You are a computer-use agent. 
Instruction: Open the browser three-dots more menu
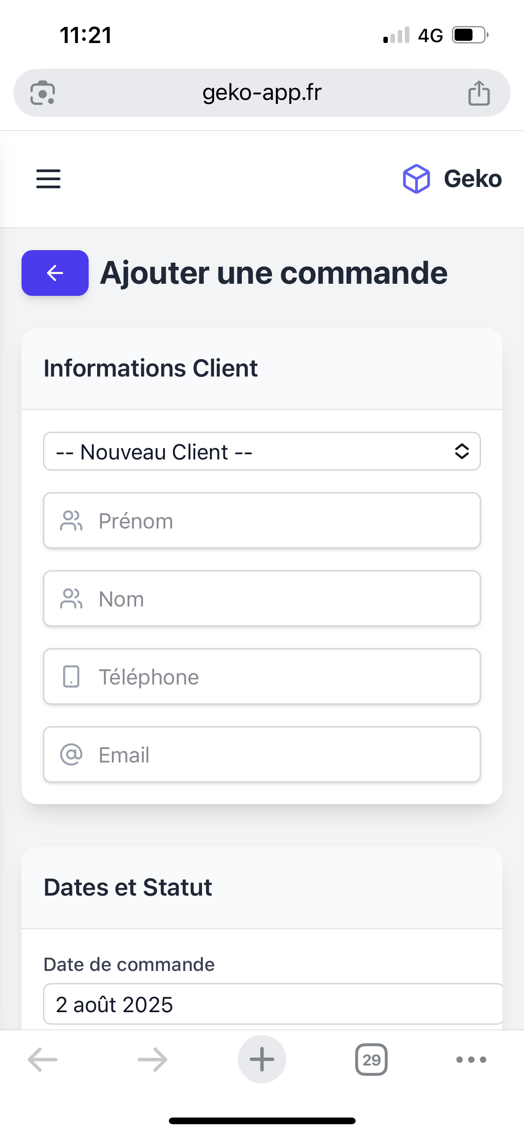click(471, 1060)
